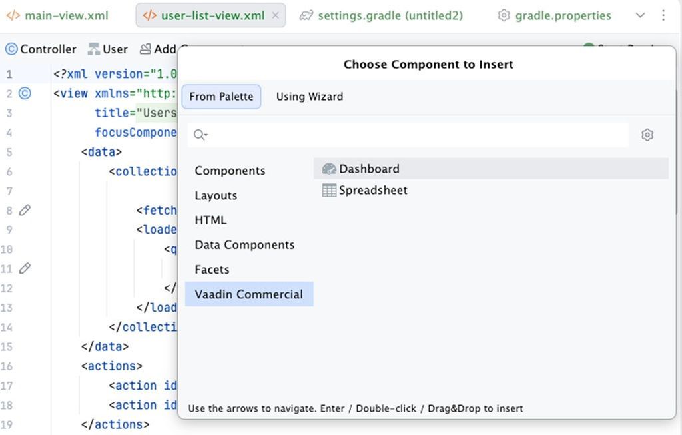Open the editor tabs more options menu

[x=663, y=15]
